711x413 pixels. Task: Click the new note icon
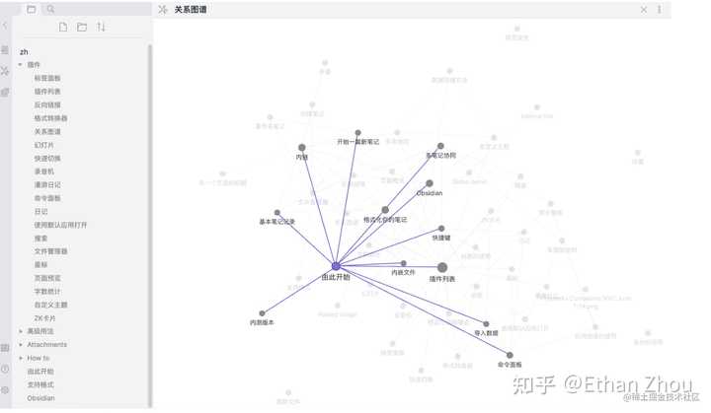coord(64,27)
